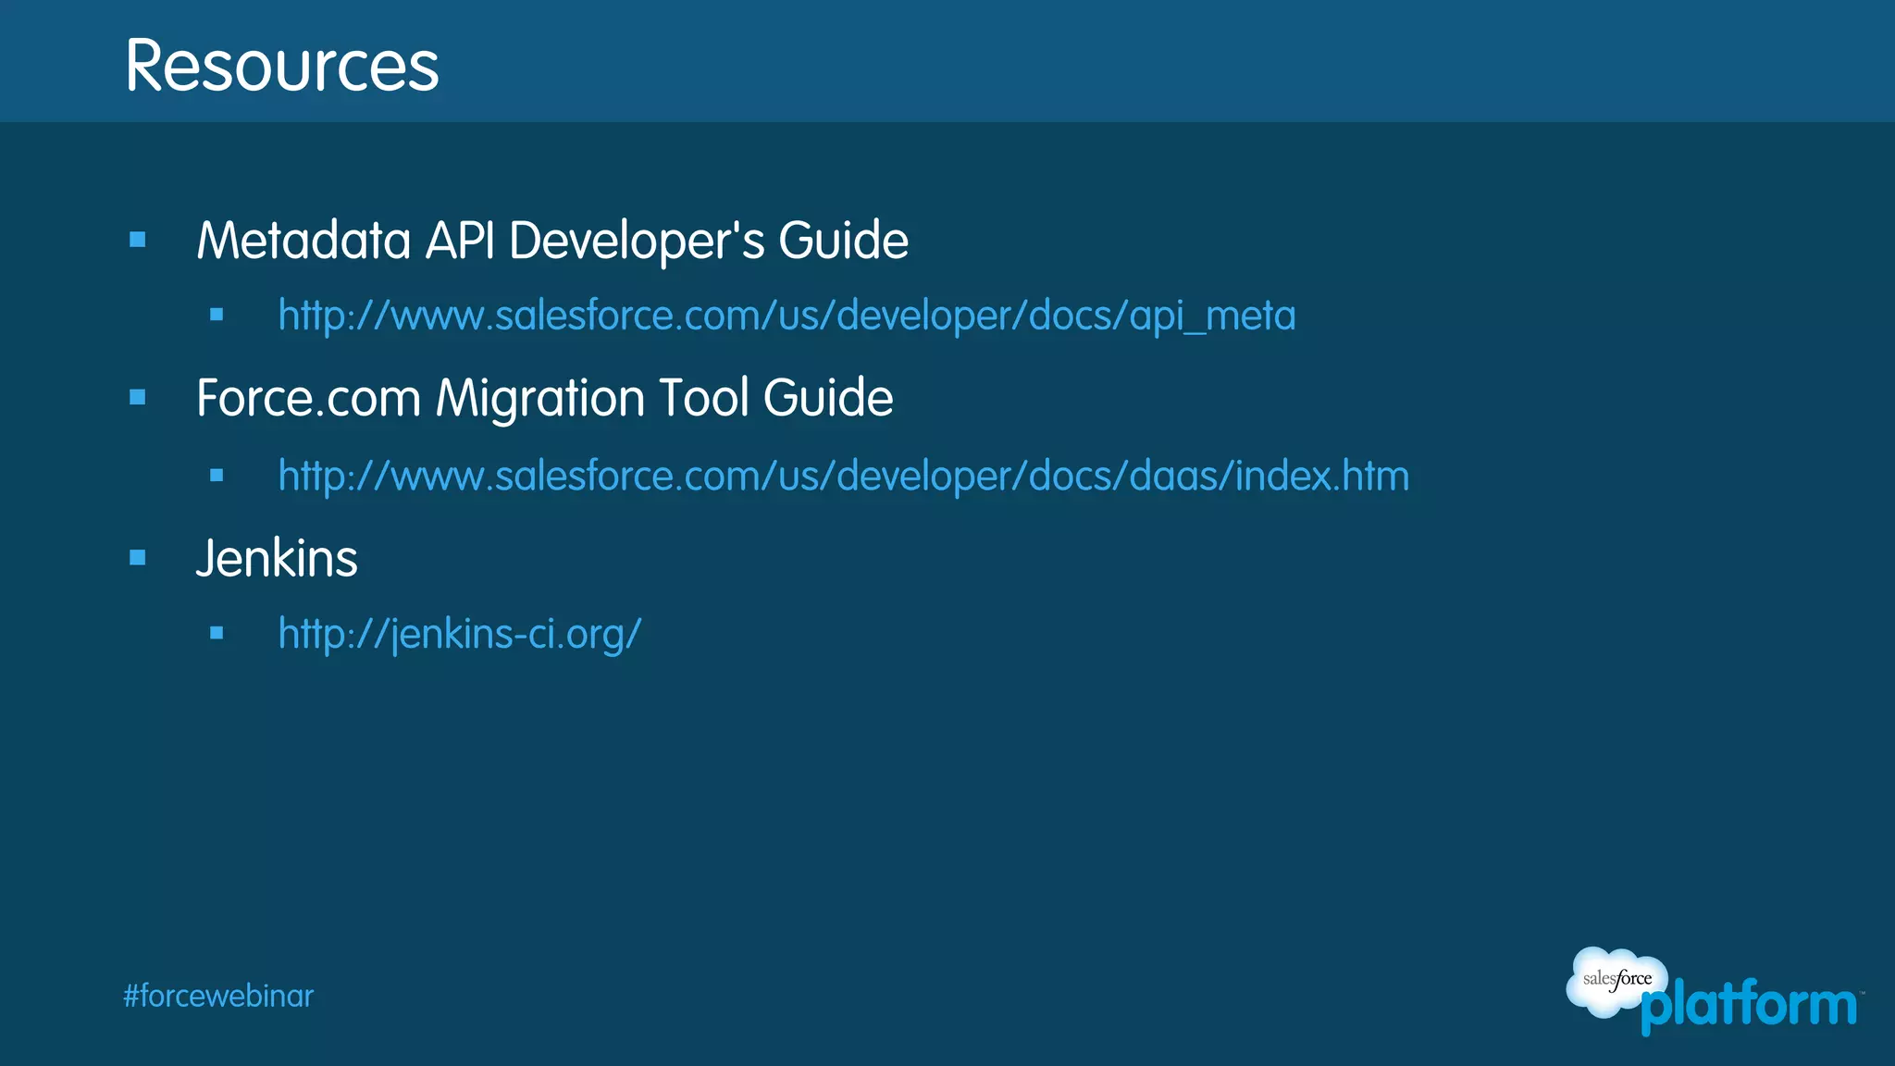This screenshot has height=1066, width=1895.
Task: Click the Force.com Migration Tool Guide heading
Action: (x=545, y=399)
